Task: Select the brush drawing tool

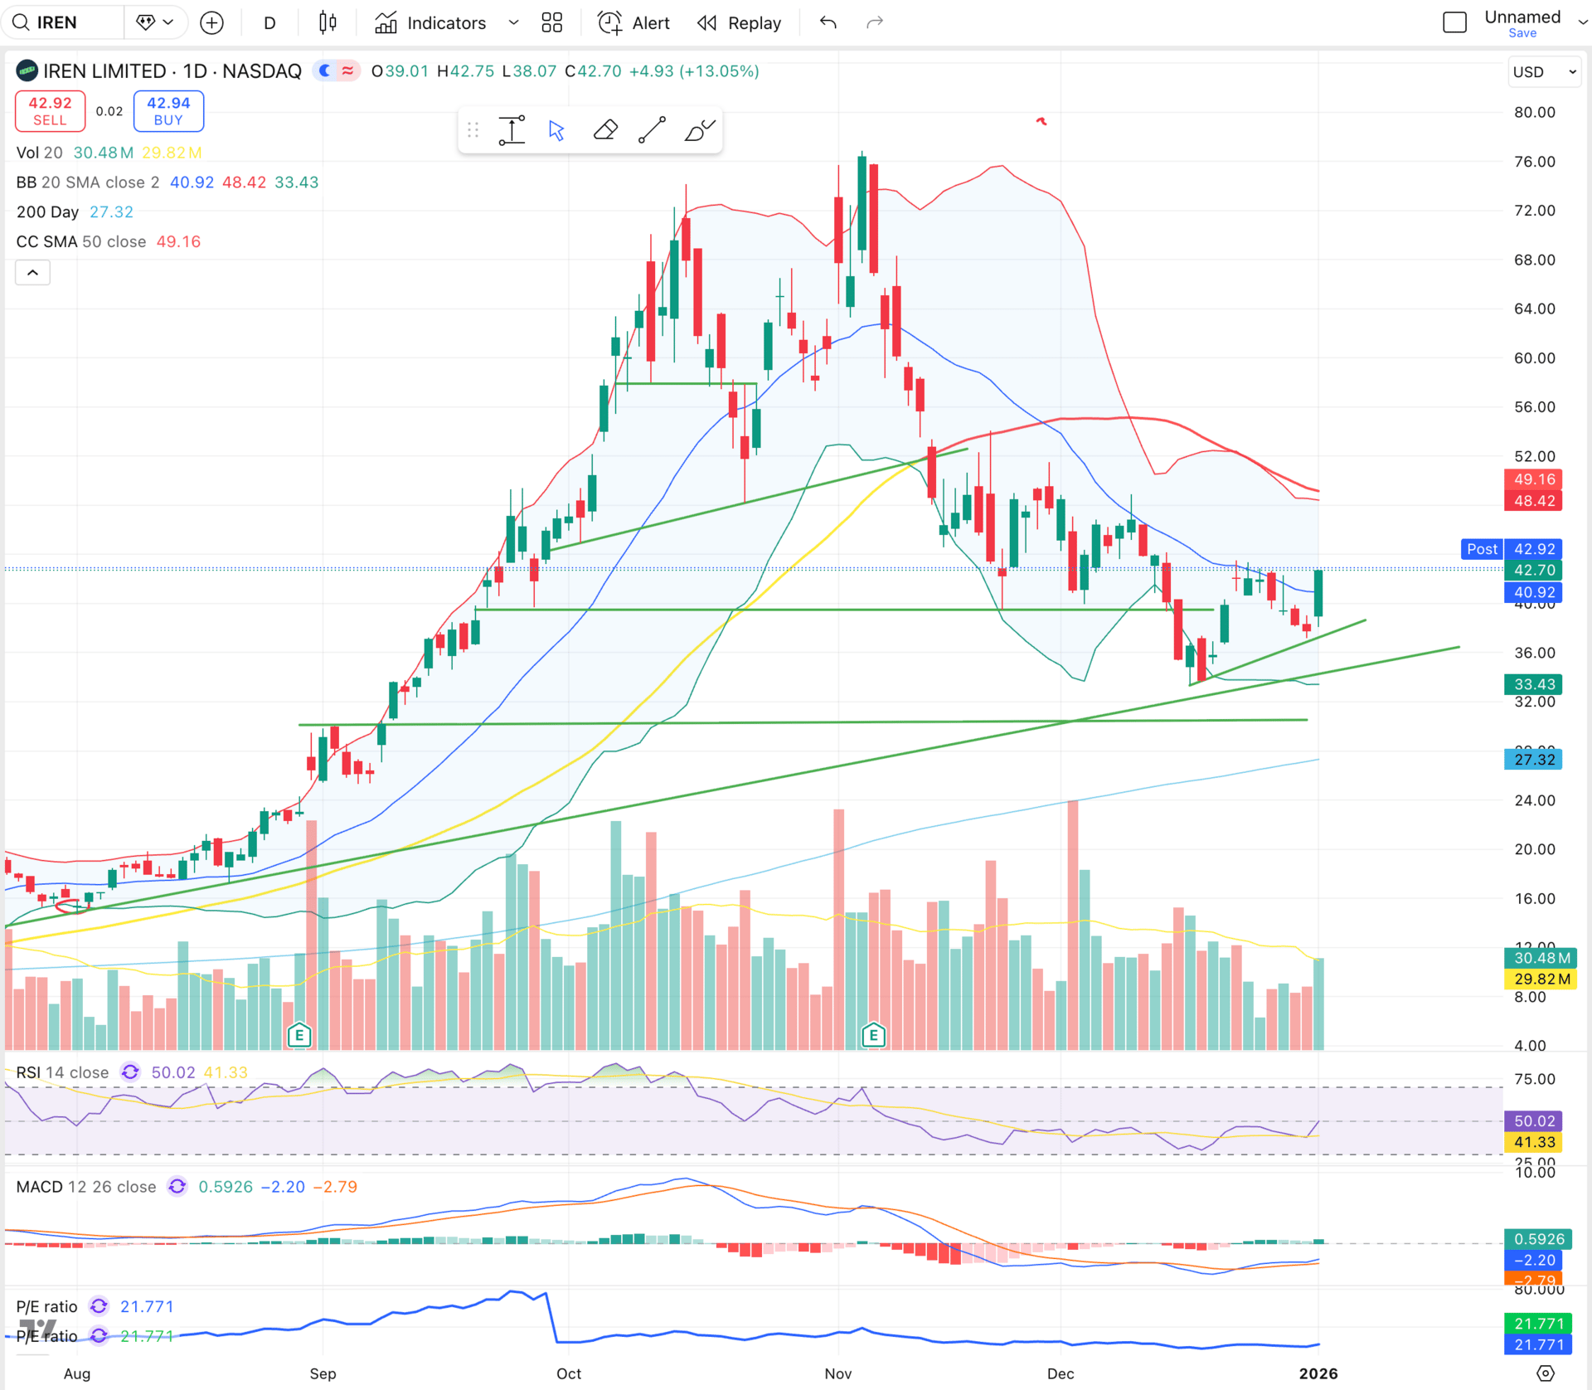Action: pos(699,130)
